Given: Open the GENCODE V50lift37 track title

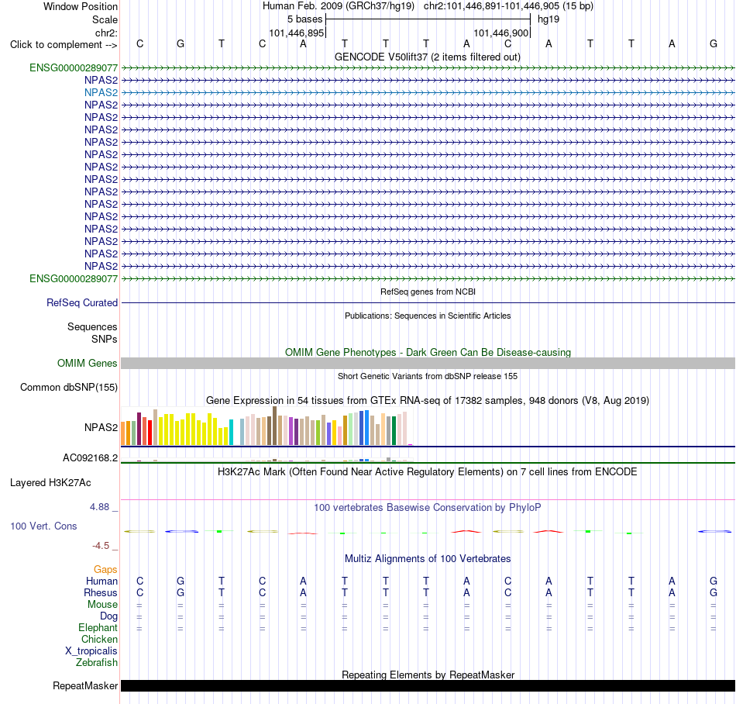Looking at the screenshot, I should pyautogui.click(x=428, y=57).
